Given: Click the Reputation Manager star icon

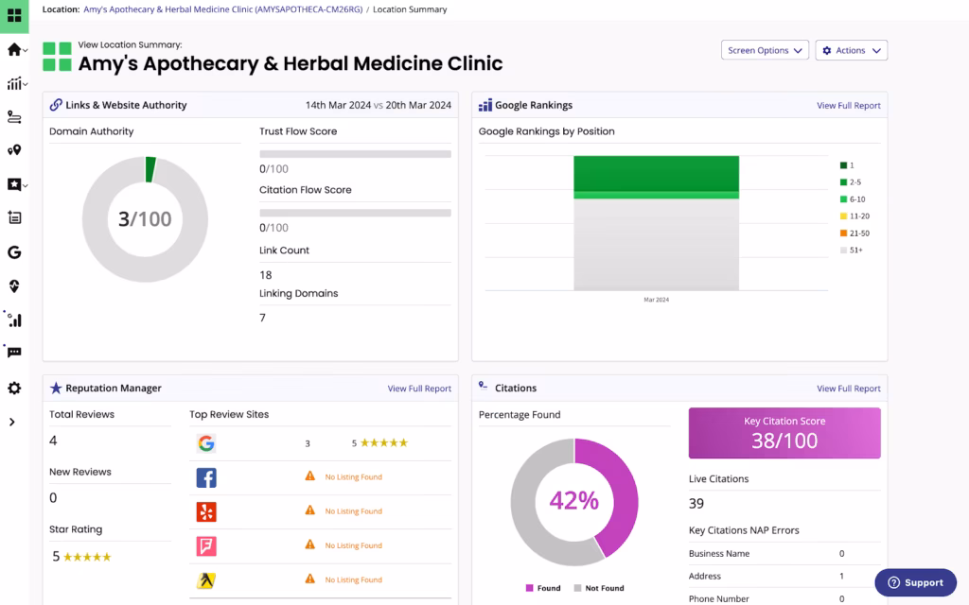Looking at the screenshot, I should click(56, 388).
